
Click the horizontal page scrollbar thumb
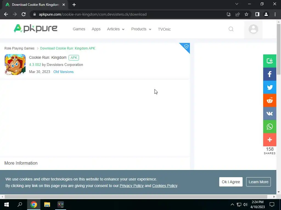(x=136, y=197)
